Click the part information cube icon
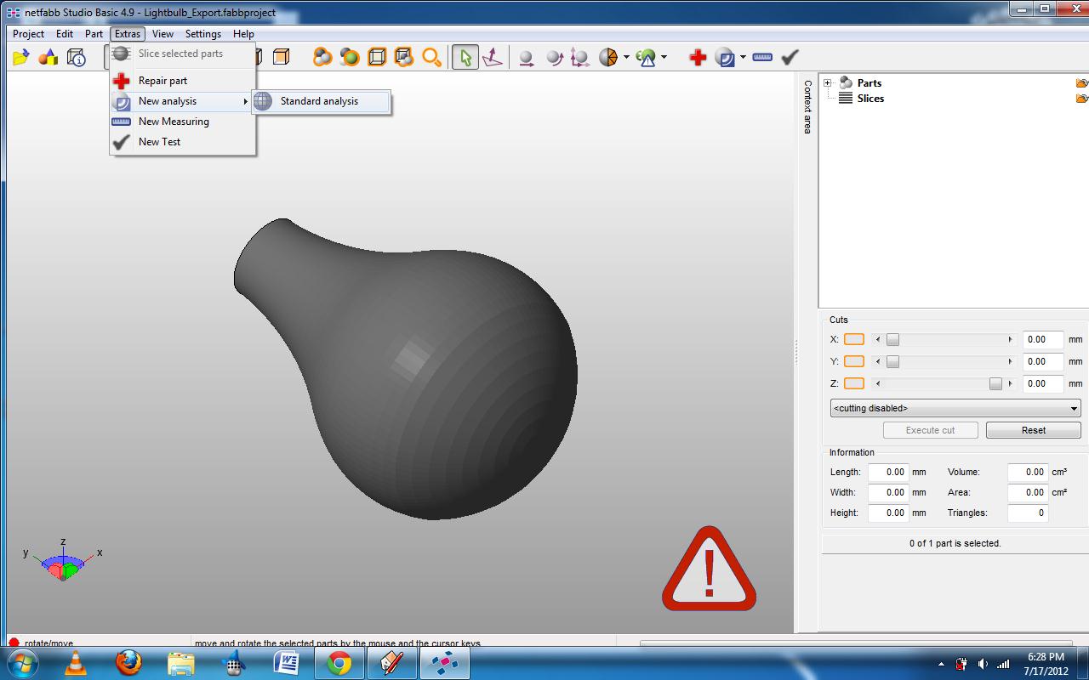 click(76, 57)
